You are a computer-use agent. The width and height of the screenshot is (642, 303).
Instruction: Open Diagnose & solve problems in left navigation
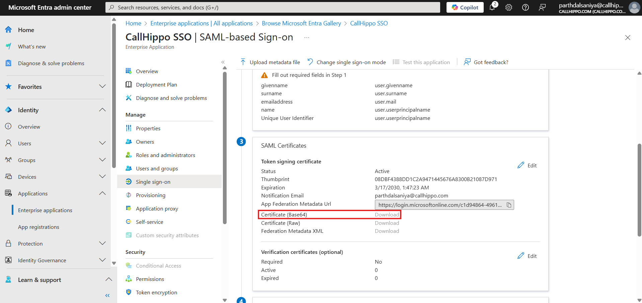tap(51, 63)
